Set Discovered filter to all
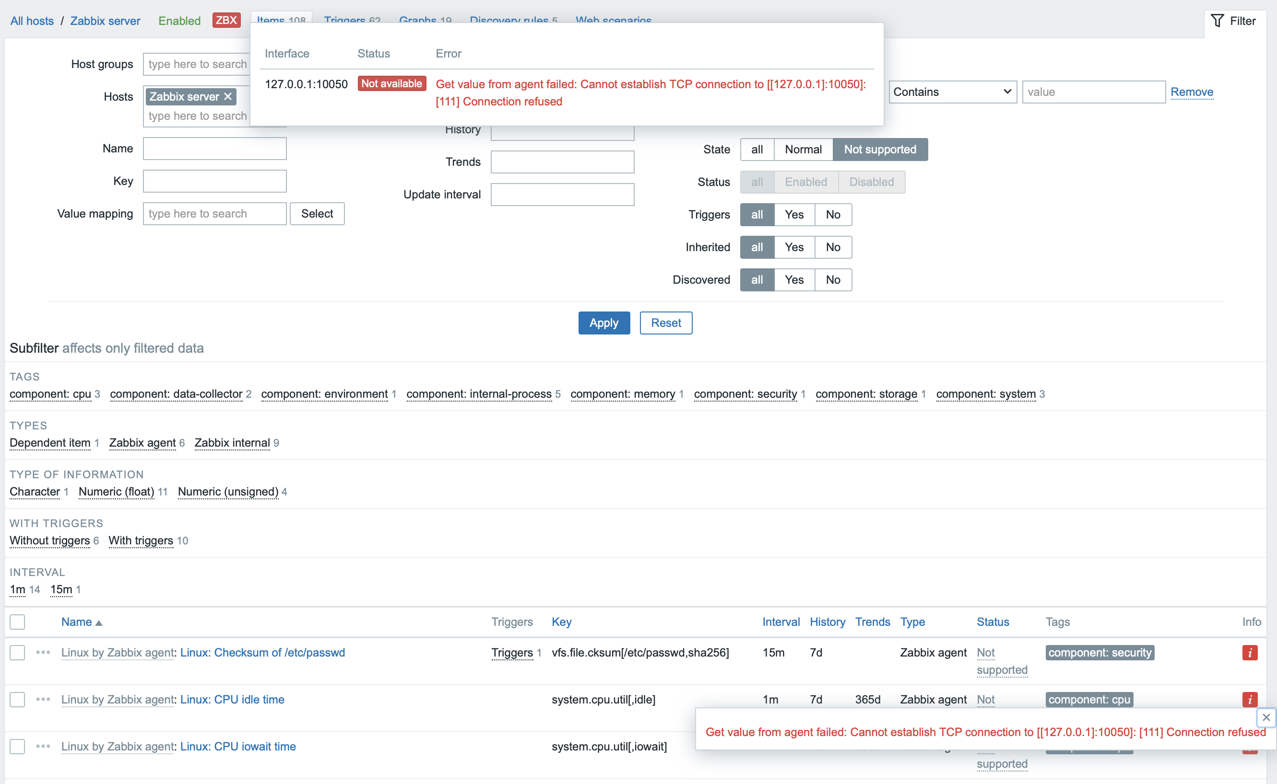Viewport: 1277px width, 784px height. pos(757,280)
